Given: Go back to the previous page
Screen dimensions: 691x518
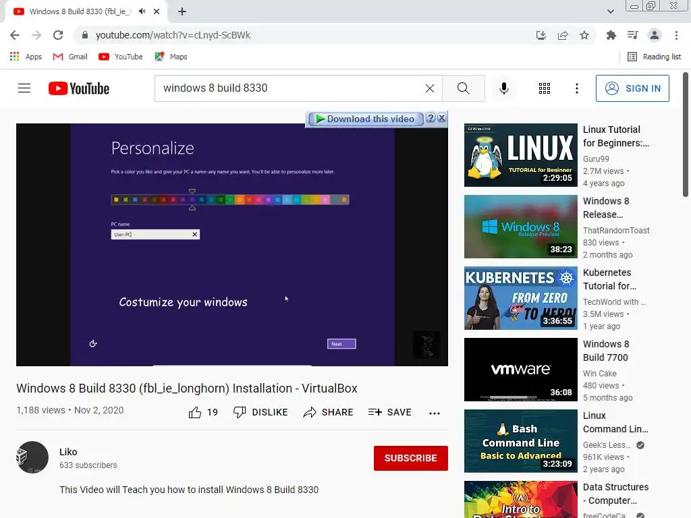Looking at the screenshot, I should tap(15, 35).
